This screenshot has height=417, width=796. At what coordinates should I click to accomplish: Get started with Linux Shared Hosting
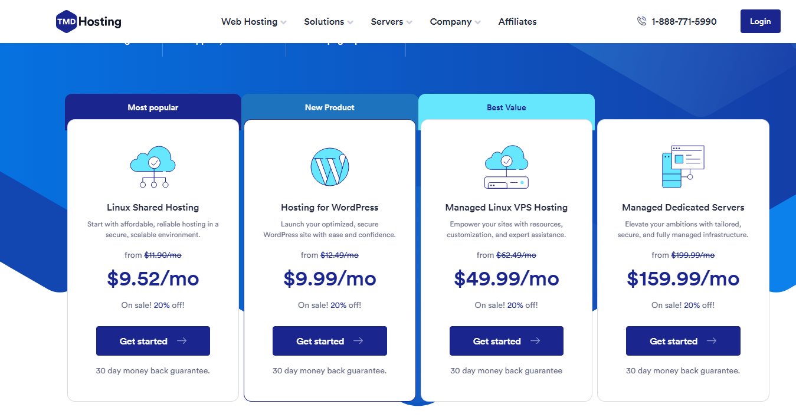[x=153, y=341]
